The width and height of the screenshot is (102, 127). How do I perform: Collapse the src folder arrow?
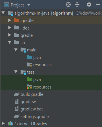[10, 42]
